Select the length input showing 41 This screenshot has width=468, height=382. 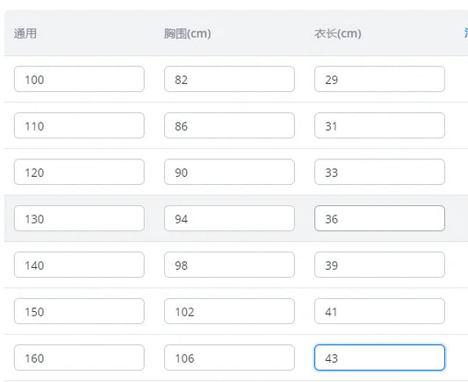point(379,311)
